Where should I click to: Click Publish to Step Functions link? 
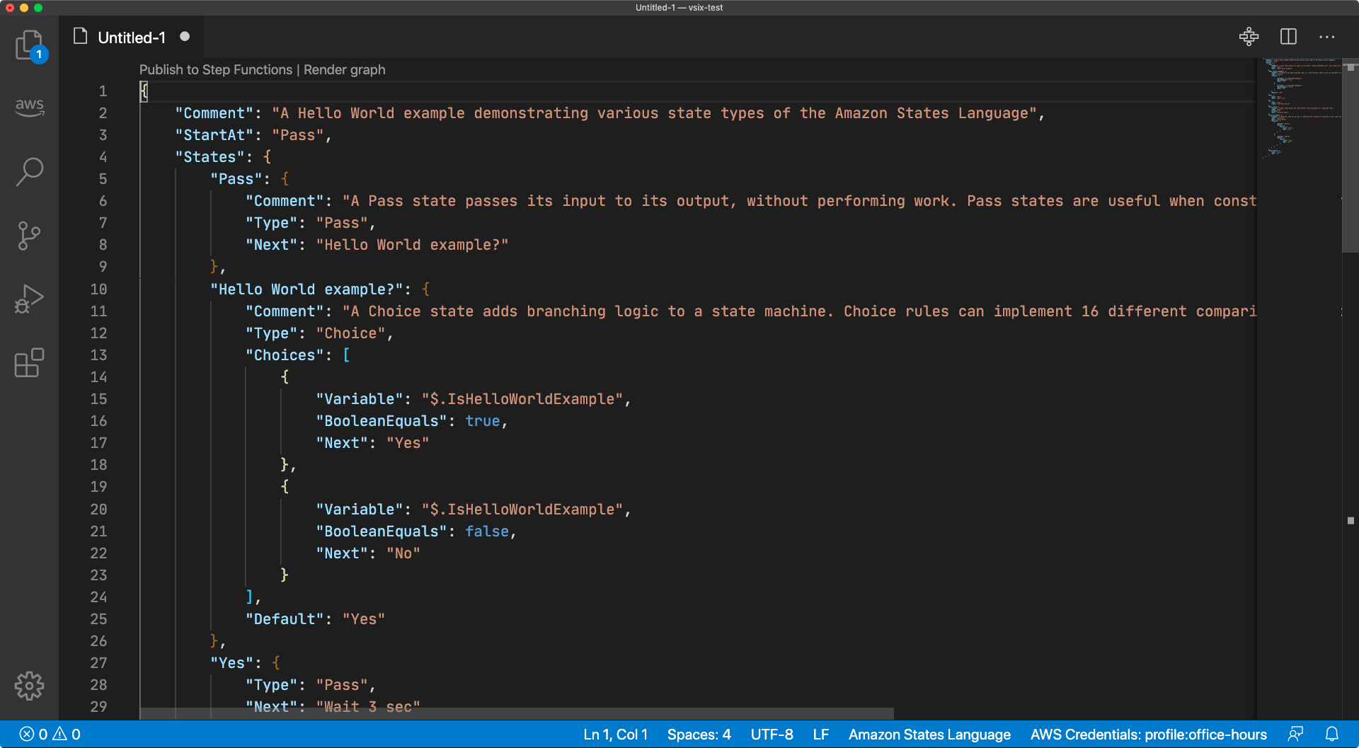pyautogui.click(x=215, y=69)
